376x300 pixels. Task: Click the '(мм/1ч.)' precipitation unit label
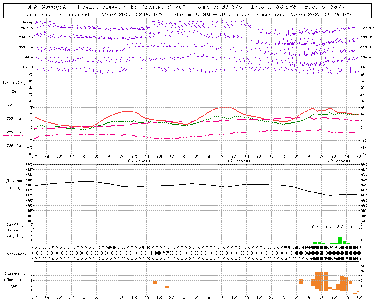15,236
